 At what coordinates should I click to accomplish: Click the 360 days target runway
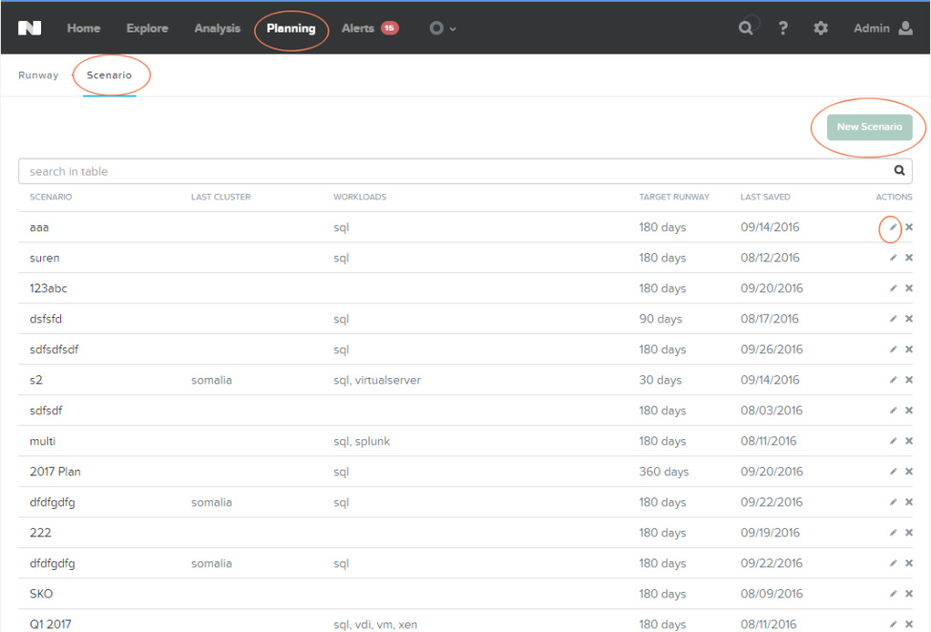[x=664, y=472]
